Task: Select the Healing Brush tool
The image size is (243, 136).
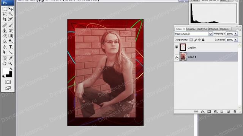Action: coord(5,25)
